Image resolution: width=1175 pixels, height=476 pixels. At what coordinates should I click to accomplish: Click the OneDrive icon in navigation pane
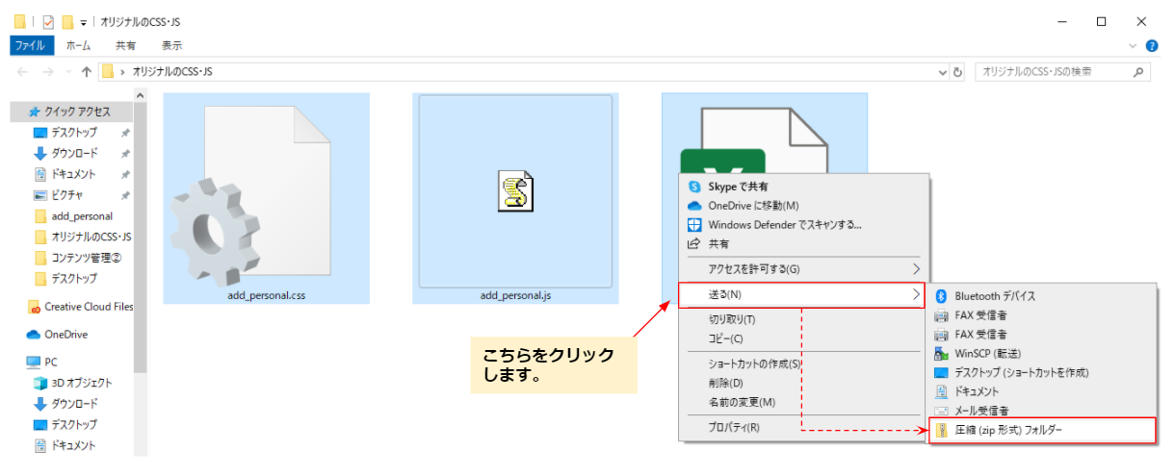tap(35, 335)
